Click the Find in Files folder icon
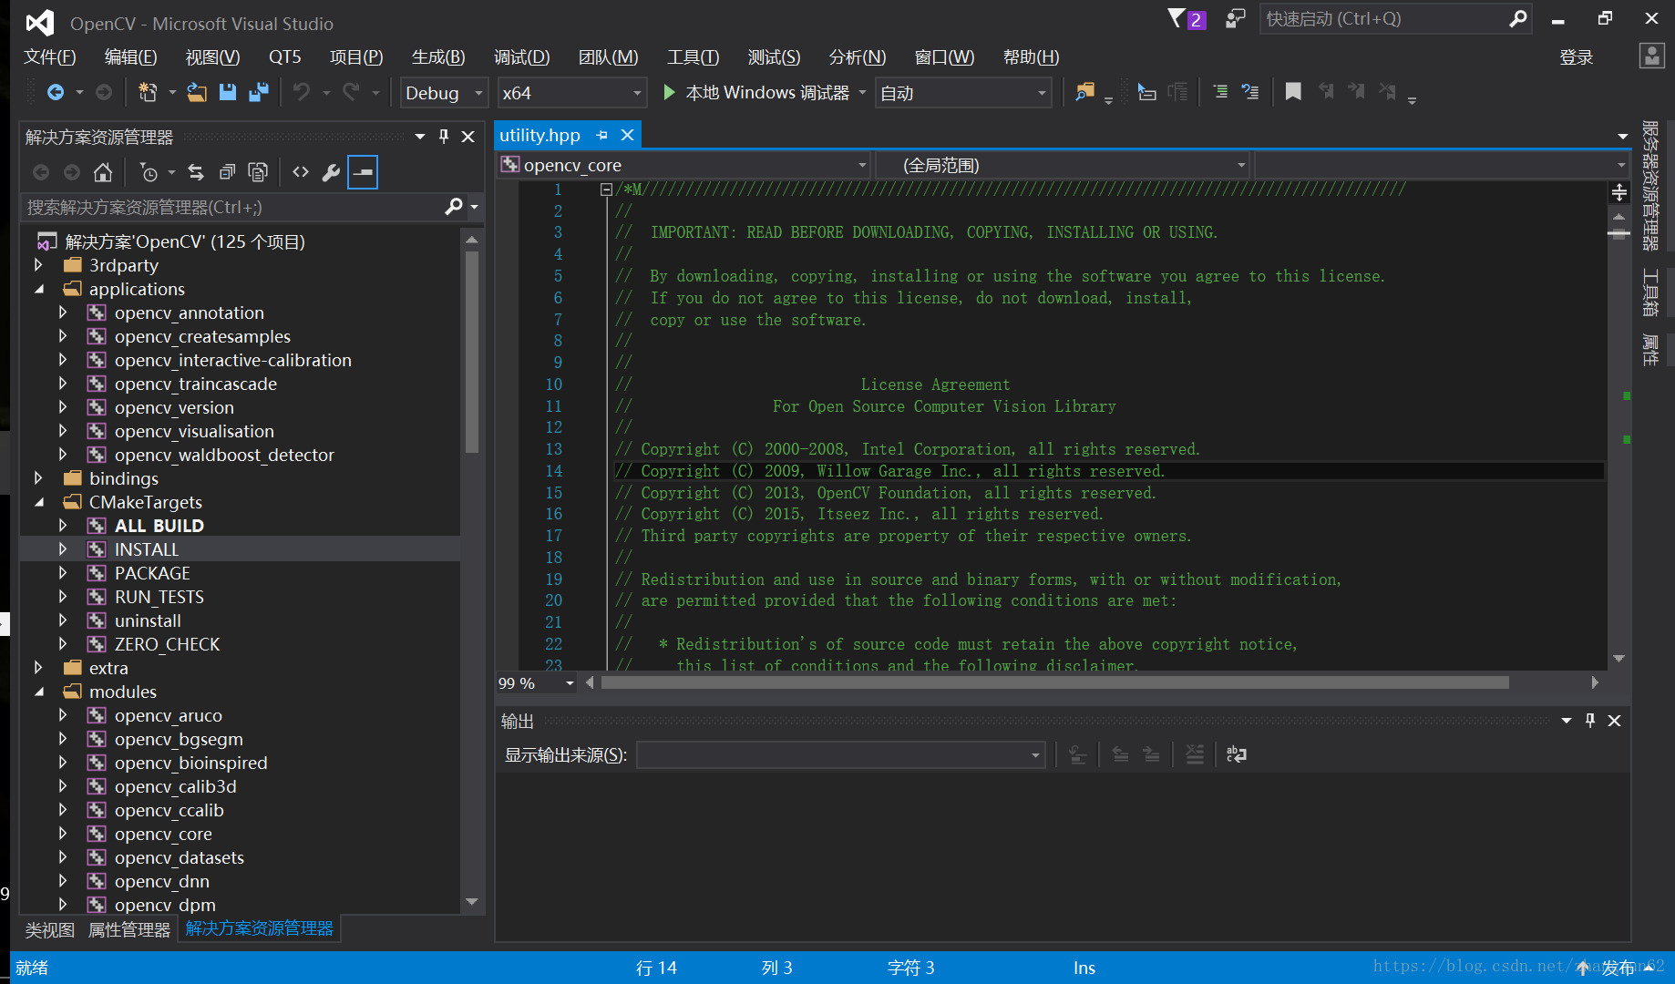 (1084, 92)
